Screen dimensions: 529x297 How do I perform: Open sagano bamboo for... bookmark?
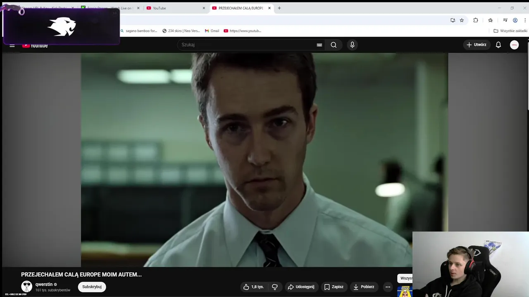pos(138,31)
